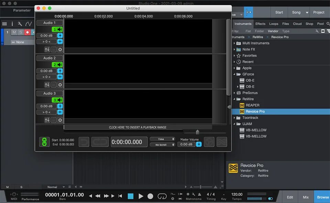Sort browser by Vendor
The width and height of the screenshot is (330, 203).
coord(273,31)
